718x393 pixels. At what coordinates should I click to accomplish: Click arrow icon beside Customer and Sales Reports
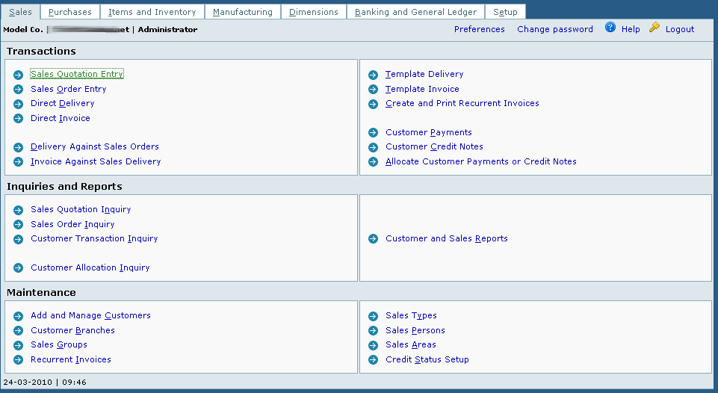pos(373,239)
